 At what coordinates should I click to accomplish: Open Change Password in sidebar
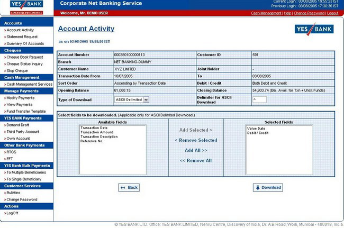pos(22,200)
